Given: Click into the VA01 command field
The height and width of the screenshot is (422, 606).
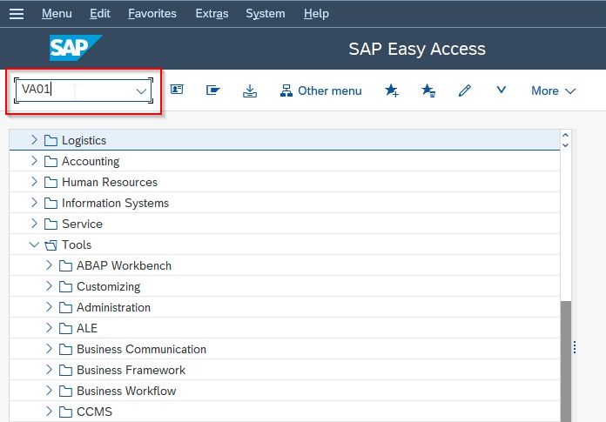Looking at the screenshot, I should click(x=84, y=90).
